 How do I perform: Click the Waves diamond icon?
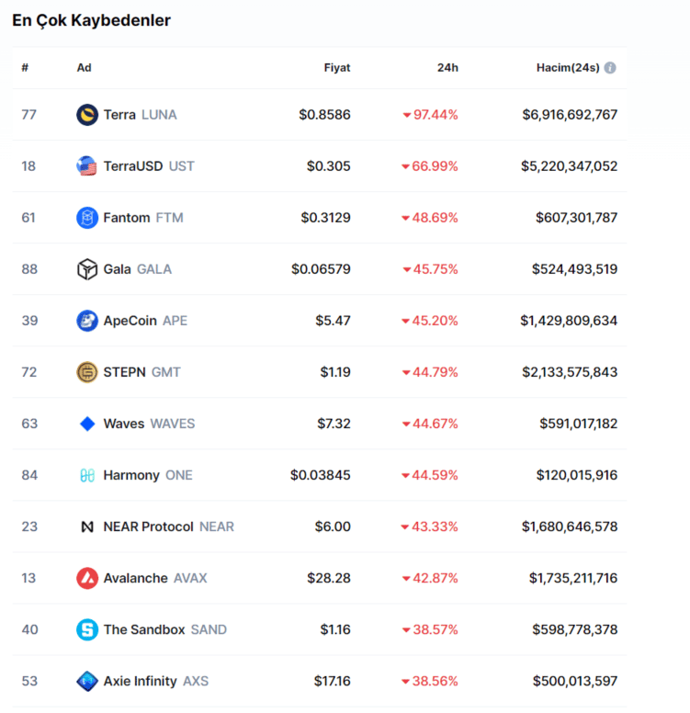(x=87, y=424)
